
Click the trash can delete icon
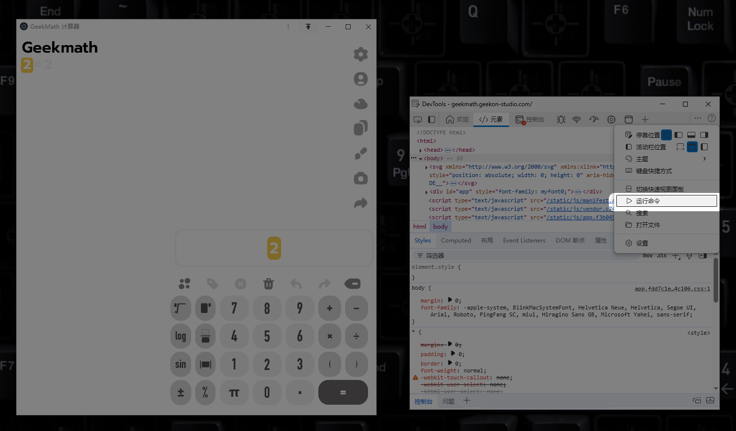click(269, 284)
